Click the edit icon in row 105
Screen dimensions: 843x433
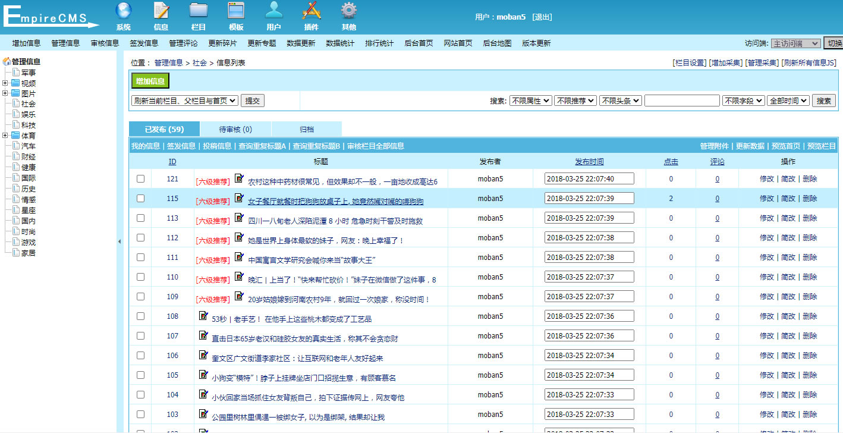[203, 374]
